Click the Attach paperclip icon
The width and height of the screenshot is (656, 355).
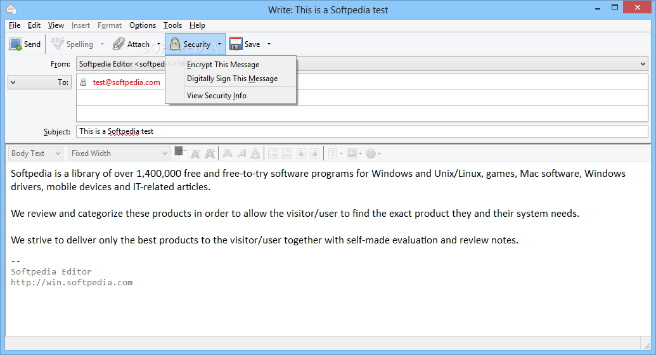coord(119,44)
